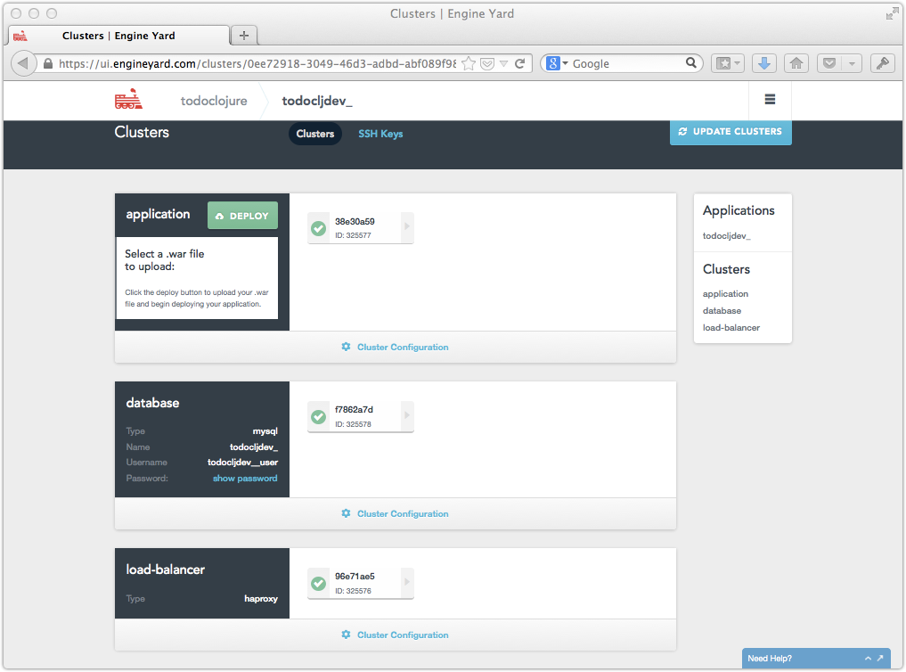Click the browser back arrow button

pyautogui.click(x=23, y=63)
